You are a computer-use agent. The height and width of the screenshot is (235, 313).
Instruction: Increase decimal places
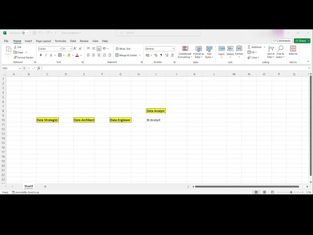pyautogui.click(x=167, y=55)
